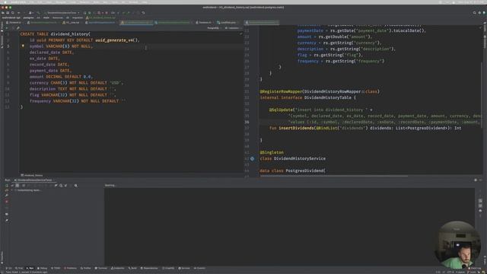
Task: Click the file encoding indicator in status bar
Action: [450, 272]
